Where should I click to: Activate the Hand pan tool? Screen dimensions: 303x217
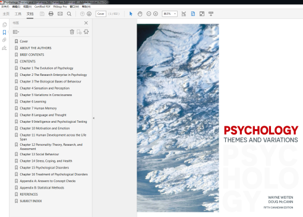pos(140,14)
